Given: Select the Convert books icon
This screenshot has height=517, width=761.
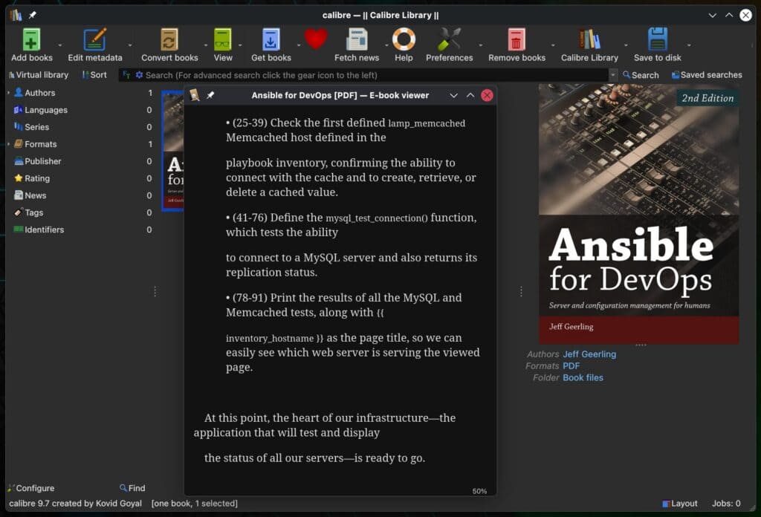Looking at the screenshot, I should [169, 37].
